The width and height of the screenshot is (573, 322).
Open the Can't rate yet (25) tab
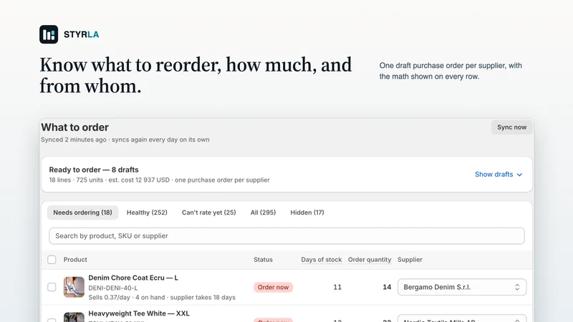(208, 213)
